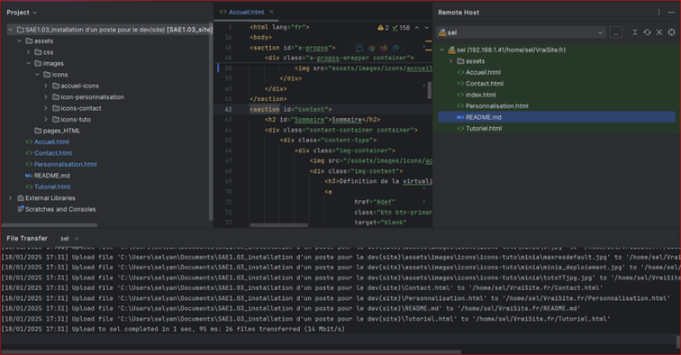Image resolution: width=681 pixels, height=355 pixels.
Task: Collapse the SAE1.03_installation project root
Action: [10, 30]
